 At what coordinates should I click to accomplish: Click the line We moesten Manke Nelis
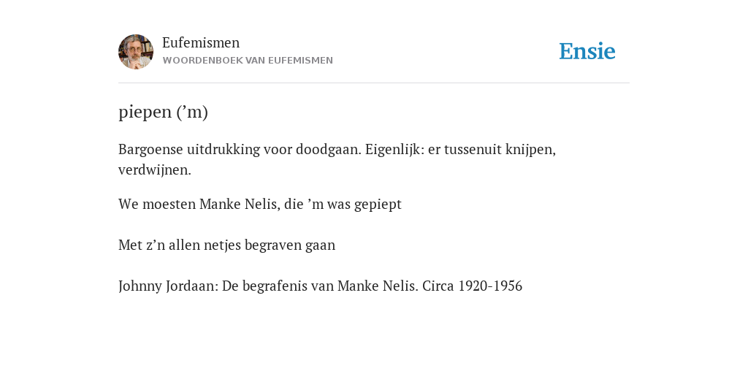(260, 205)
